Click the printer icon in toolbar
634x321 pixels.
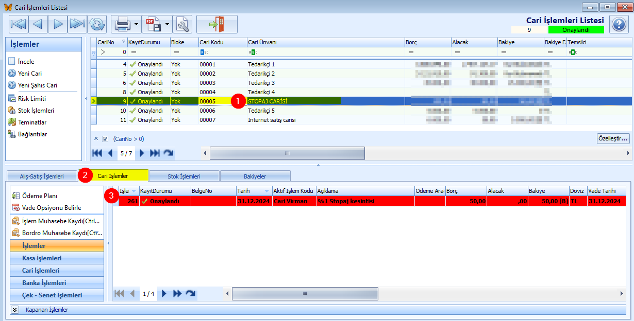[122, 24]
